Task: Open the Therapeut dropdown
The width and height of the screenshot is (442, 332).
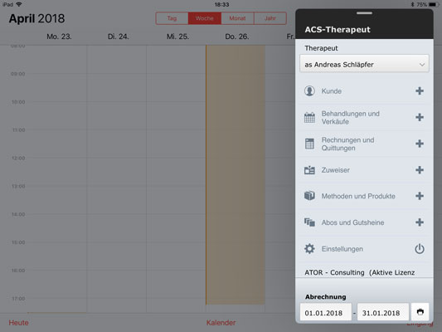Action: tap(364, 64)
